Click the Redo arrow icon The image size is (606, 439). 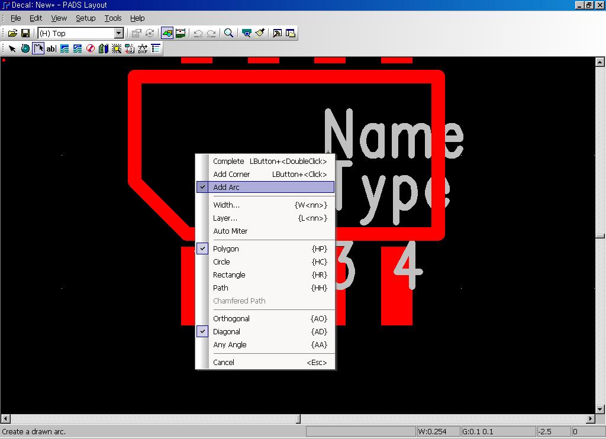point(211,33)
